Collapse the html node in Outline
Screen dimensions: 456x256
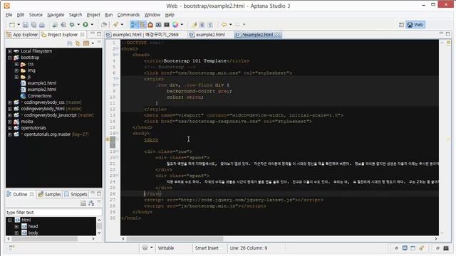click(x=9, y=220)
